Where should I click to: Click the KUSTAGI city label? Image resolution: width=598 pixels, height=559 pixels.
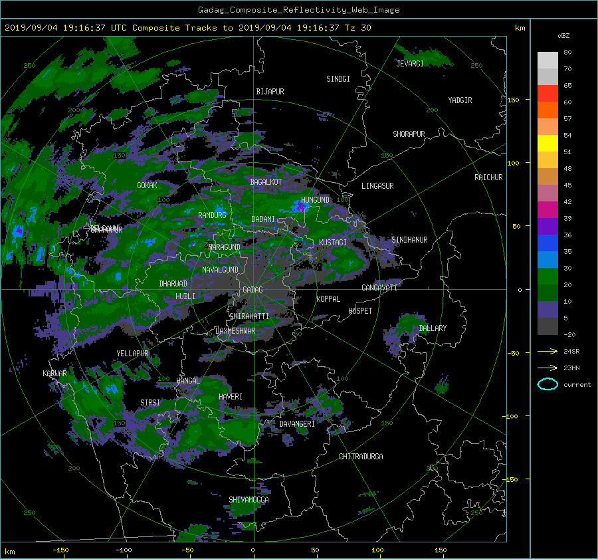click(333, 243)
